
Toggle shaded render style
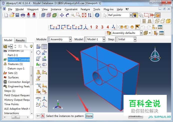pyautogui.click(x=168, y=21)
